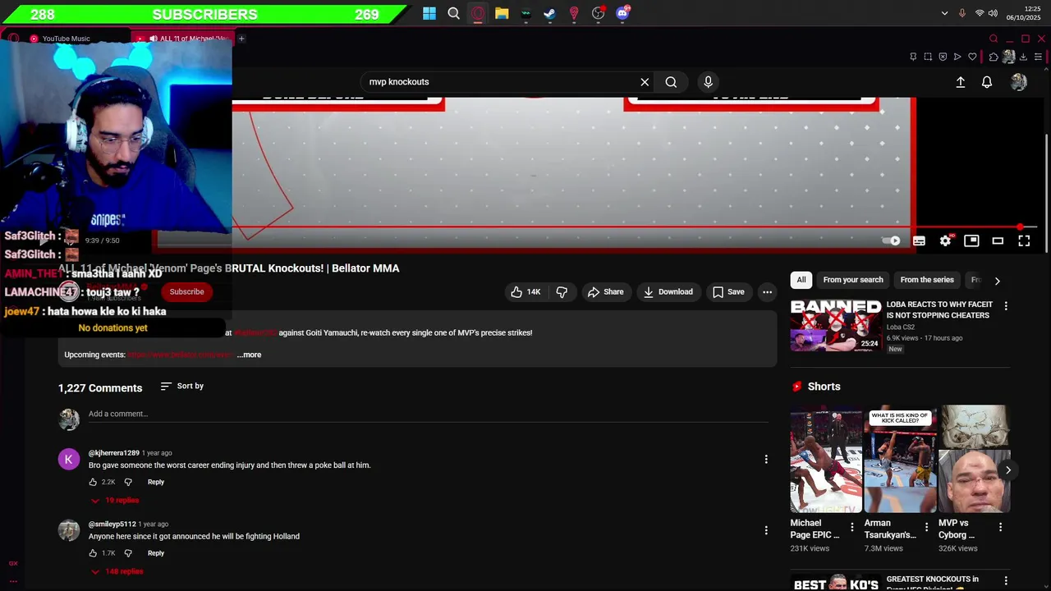Open LOBA REACTS banned video thumbnail

pos(836,326)
